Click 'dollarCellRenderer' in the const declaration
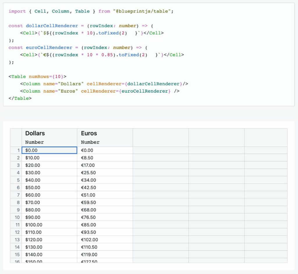 (52, 26)
